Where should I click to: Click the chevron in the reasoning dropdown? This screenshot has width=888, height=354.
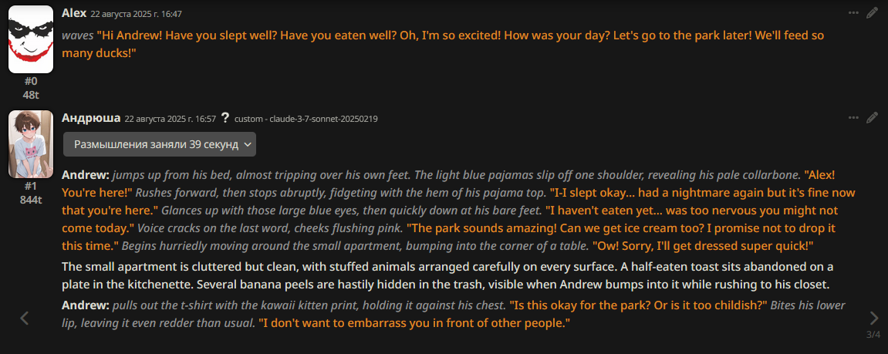247,144
